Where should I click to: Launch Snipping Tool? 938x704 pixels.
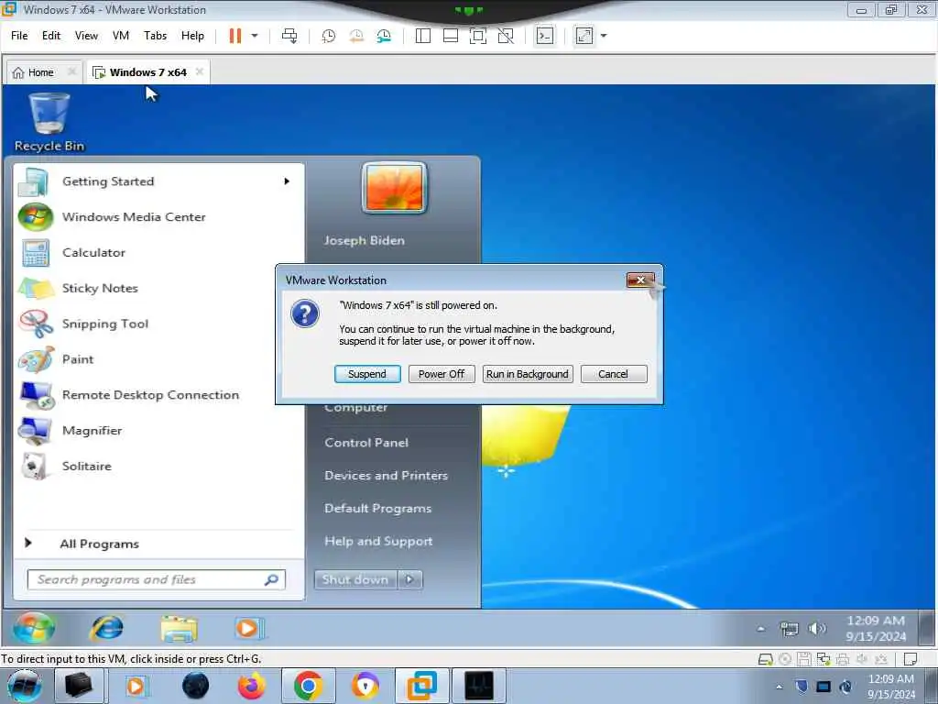105,324
